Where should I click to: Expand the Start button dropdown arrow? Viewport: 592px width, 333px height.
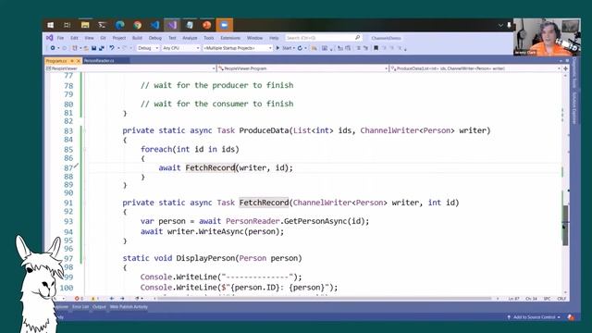click(x=294, y=48)
